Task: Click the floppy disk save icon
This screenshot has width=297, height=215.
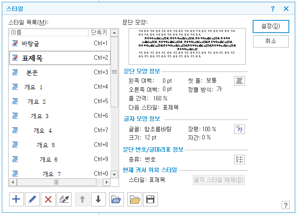Action: (151, 199)
